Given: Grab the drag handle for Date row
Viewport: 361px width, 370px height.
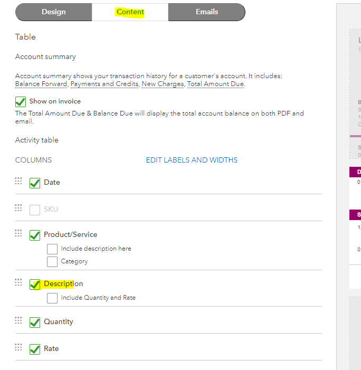Looking at the screenshot, I should (18, 181).
